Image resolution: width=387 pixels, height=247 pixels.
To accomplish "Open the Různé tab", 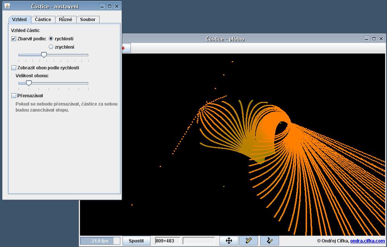I will point(66,19).
